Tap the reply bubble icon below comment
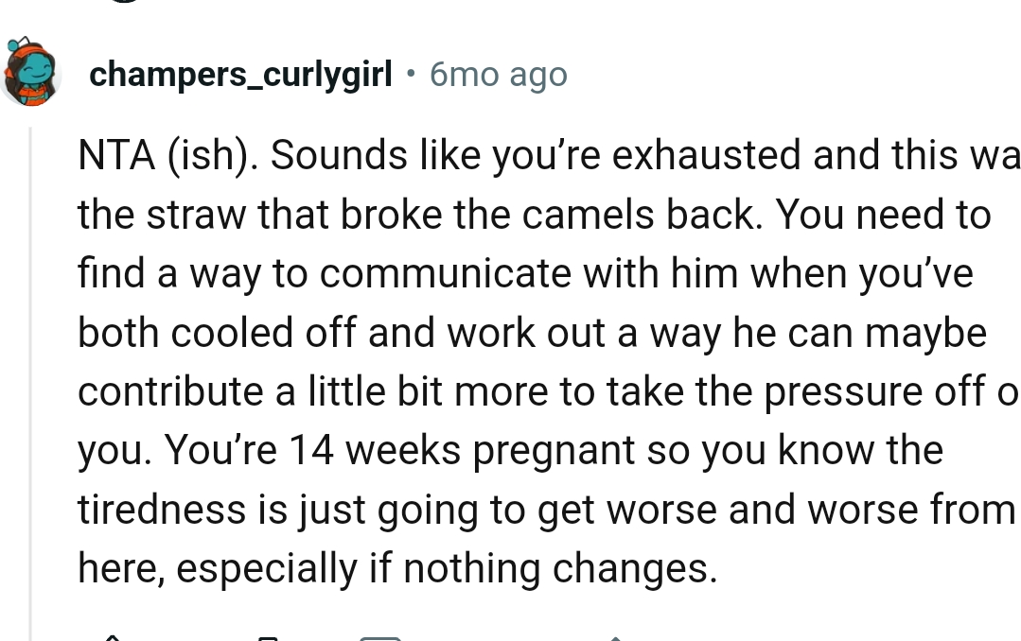 pos(380,638)
